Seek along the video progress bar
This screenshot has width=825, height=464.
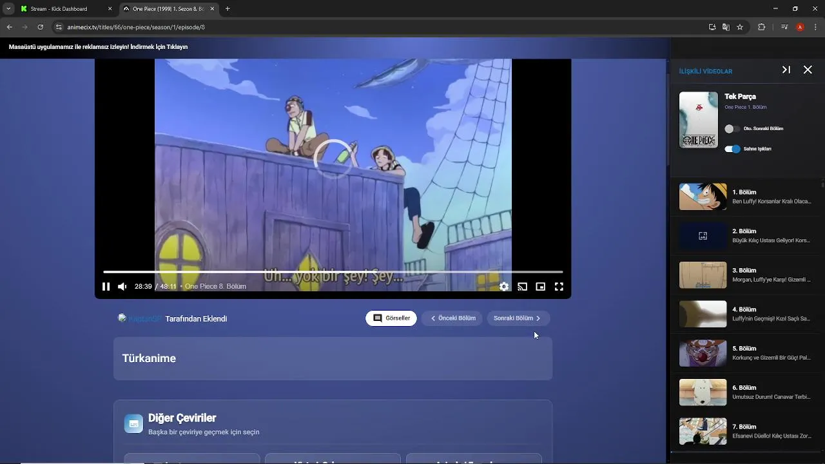coord(333,272)
